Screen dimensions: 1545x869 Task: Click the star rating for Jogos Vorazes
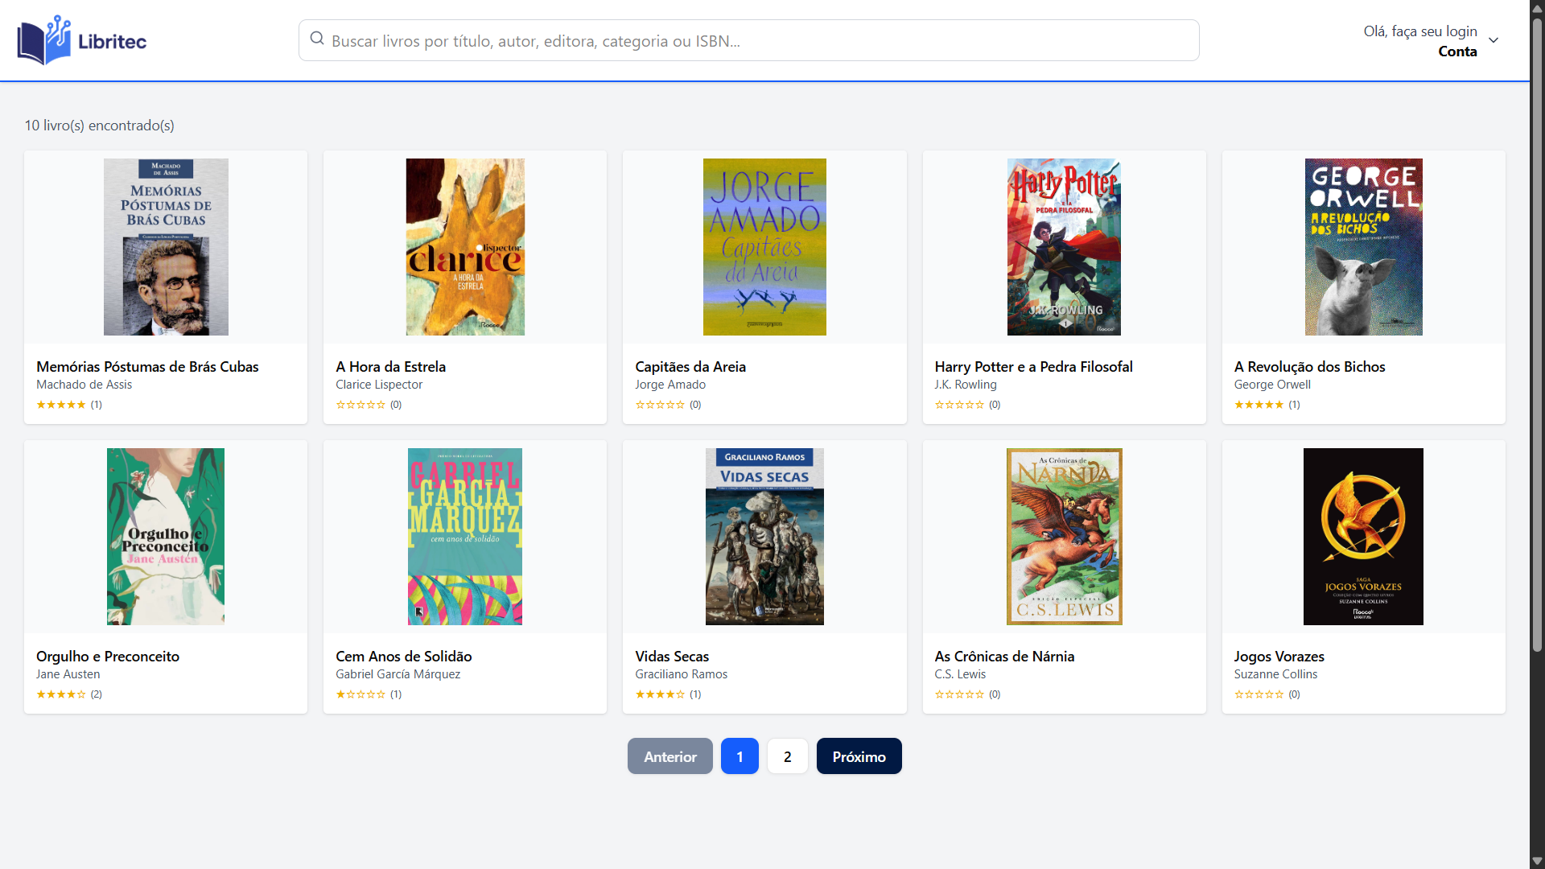(x=1259, y=694)
